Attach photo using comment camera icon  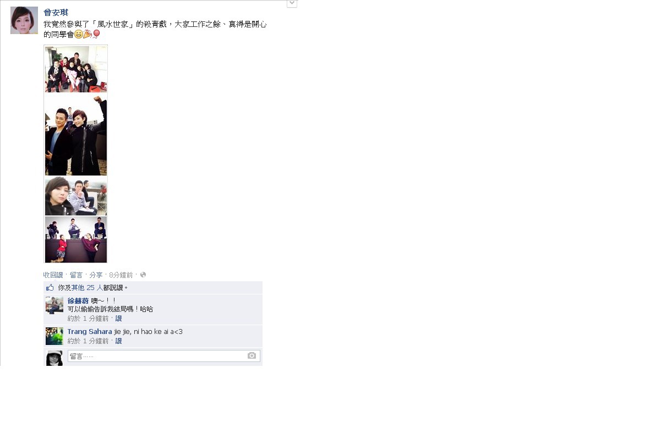point(252,356)
